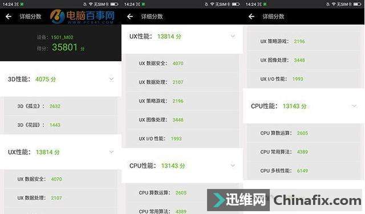
Task: Select UX 图像处理 3448 in right screenshot
Action: tap(304, 60)
